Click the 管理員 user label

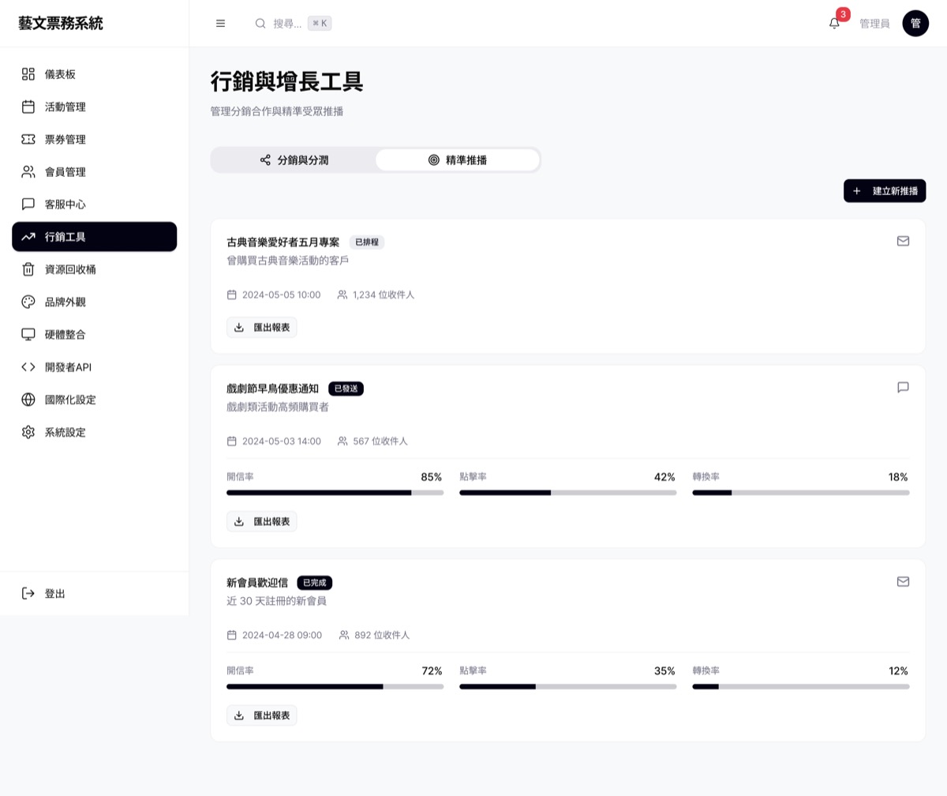(x=874, y=24)
